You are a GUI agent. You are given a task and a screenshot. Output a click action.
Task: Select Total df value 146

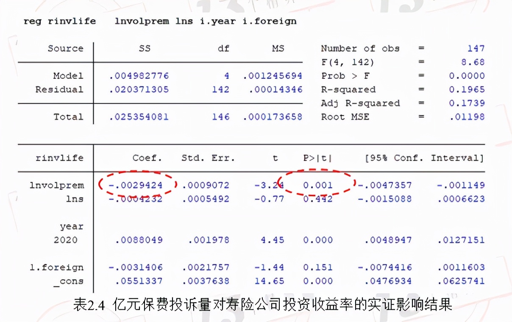tap(221, 117)
